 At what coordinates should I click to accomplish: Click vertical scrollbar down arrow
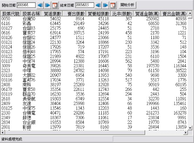[x=190, y=128]
